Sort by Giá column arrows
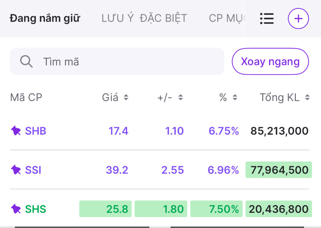The width and height of the screenshot is (321, 228). (126, 98)
